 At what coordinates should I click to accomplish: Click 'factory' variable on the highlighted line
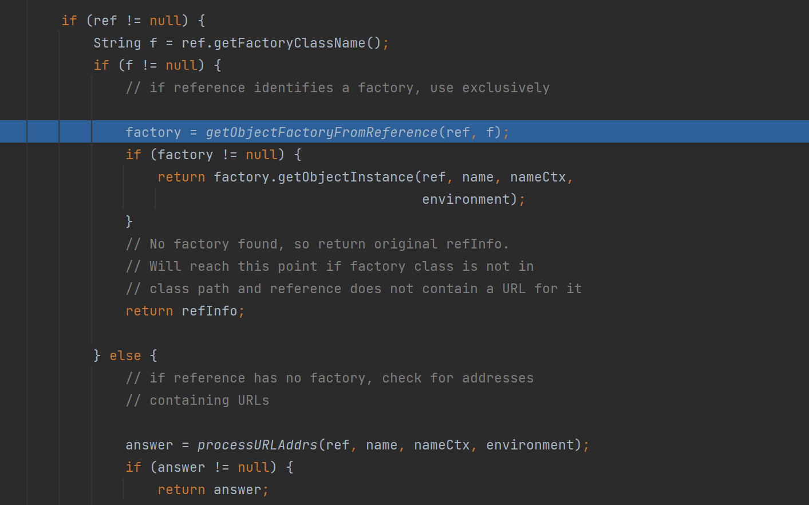153,132
